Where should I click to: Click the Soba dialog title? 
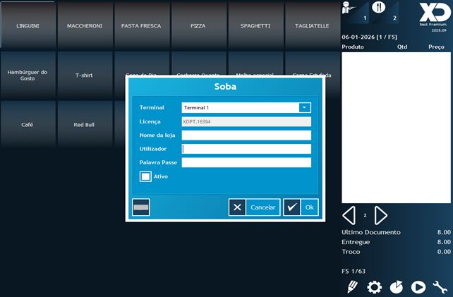coord(225,86)
